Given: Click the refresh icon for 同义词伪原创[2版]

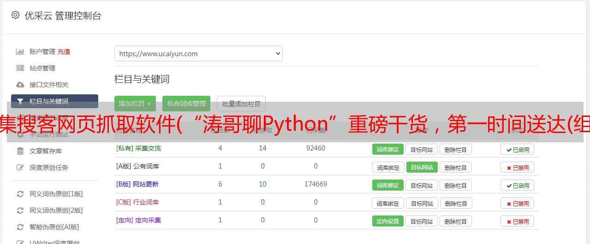Looking at the screenshot, I should coord(20,210).
